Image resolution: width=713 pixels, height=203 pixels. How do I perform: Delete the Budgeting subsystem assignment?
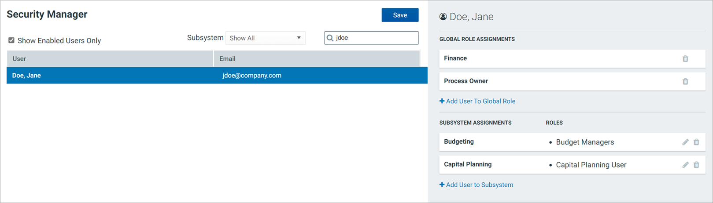[x=696, y=142]
